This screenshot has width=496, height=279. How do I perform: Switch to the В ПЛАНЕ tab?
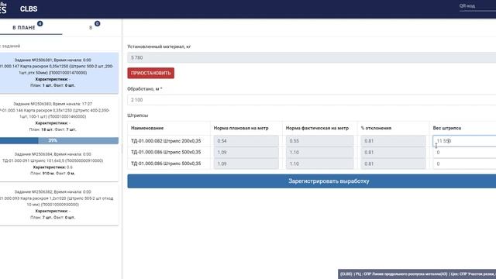(x=24, y=28)
